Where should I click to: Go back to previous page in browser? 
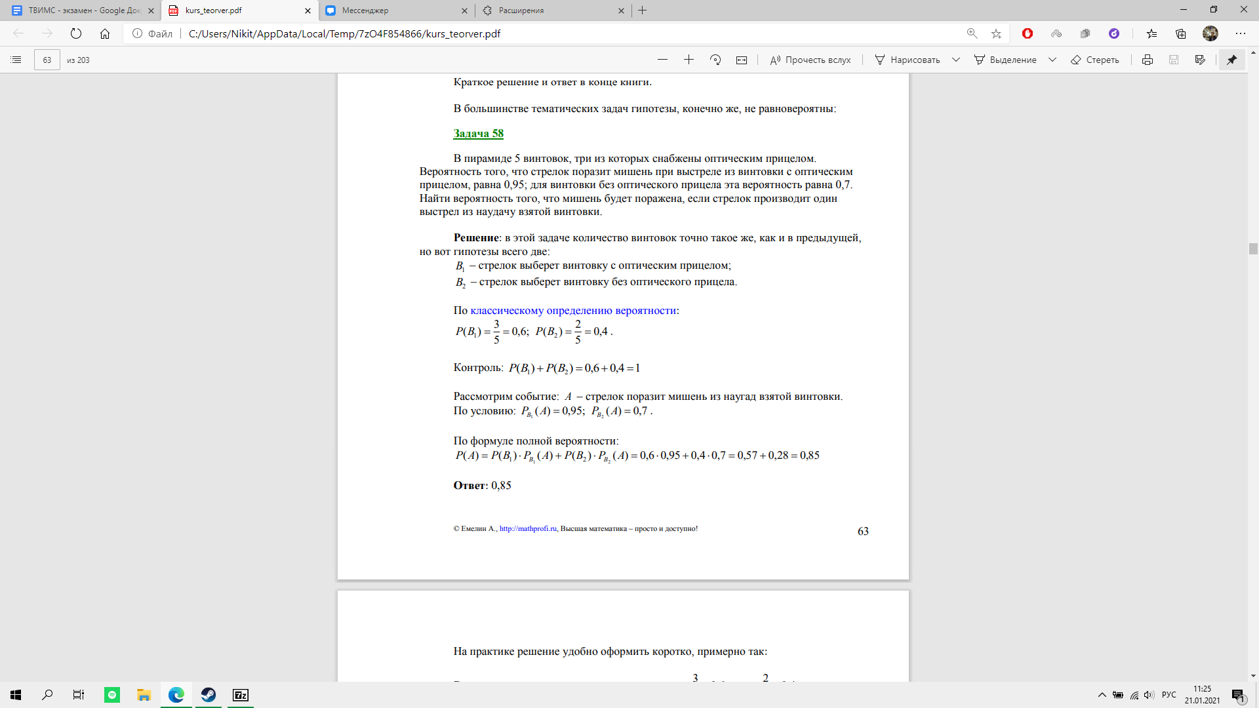tap(18, 33)
